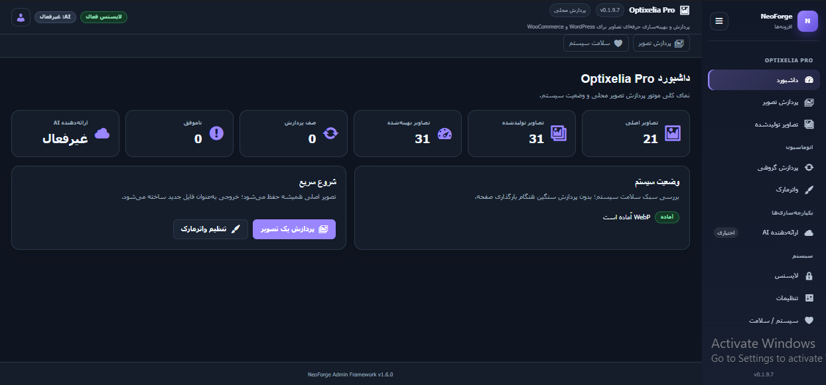Click the پردازش یک تصویر purple button

point(294,229)
